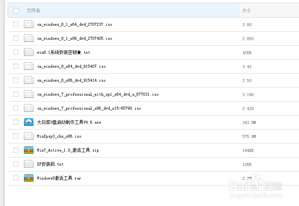The height and width of the screenshot is (206, 299).
Task: Open the win8.1系统安装密钥★.txt file name
Action: (x=63, y=52)
